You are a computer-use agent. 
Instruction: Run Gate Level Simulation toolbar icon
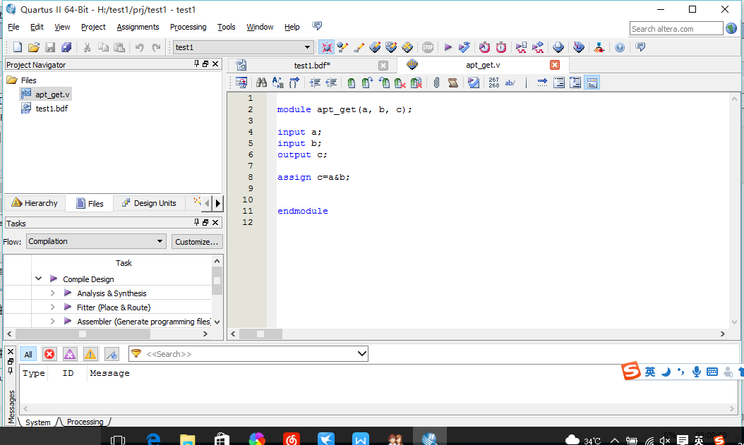coord(538,47)
